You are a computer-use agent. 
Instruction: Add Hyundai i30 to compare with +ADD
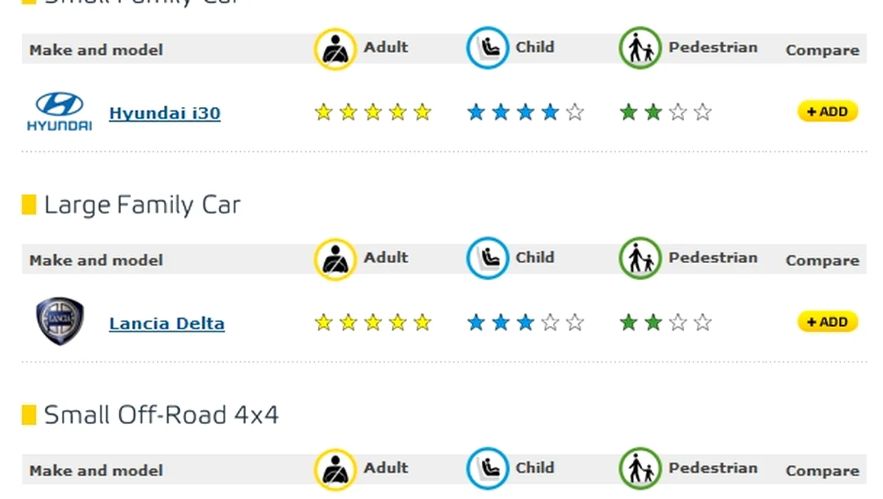(827, 111)
